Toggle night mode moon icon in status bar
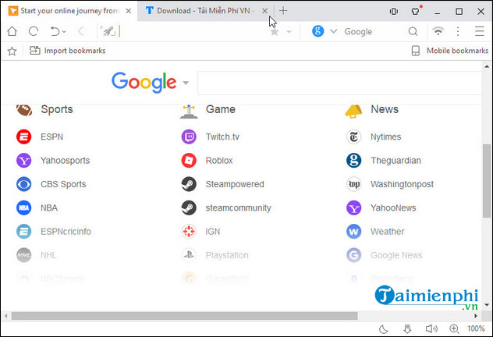Image resolution: width=493 pixels, height=337 pixels. point(384,329)
